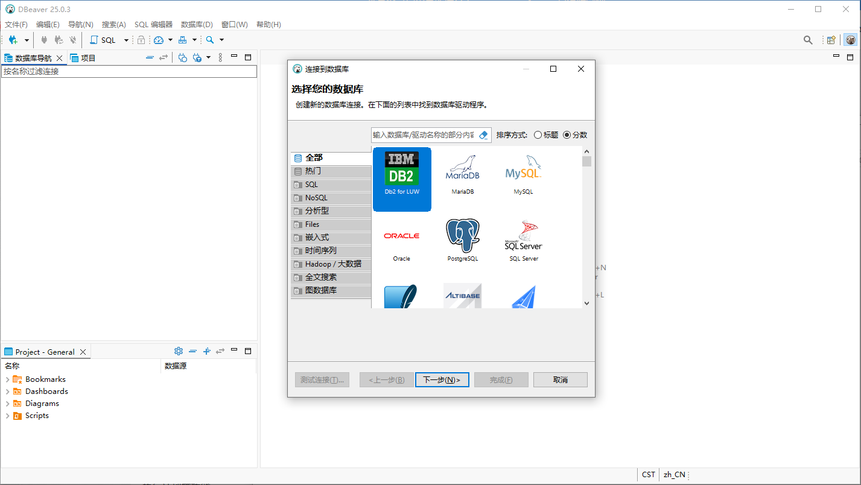Open the driver manager toolbar icon

183,40
